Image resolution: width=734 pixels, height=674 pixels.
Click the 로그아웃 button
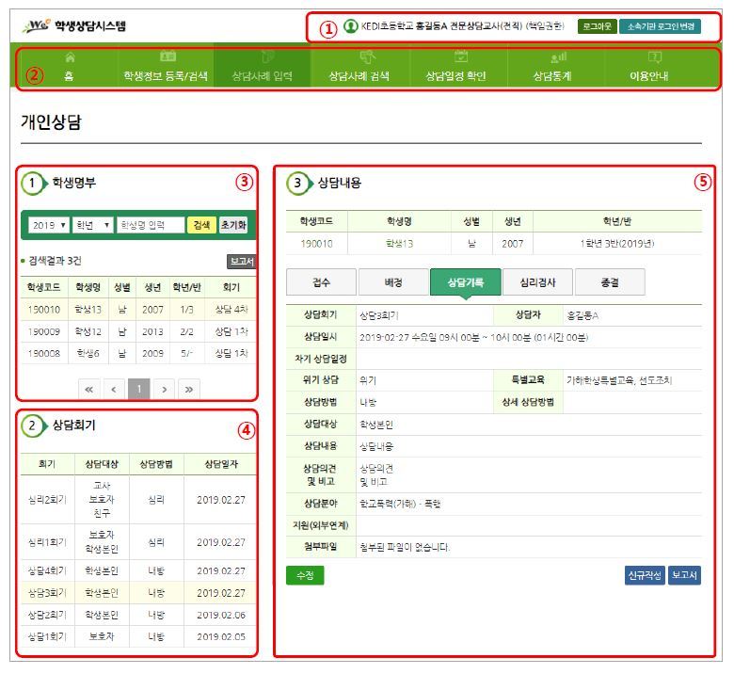(x=596, y=27)
